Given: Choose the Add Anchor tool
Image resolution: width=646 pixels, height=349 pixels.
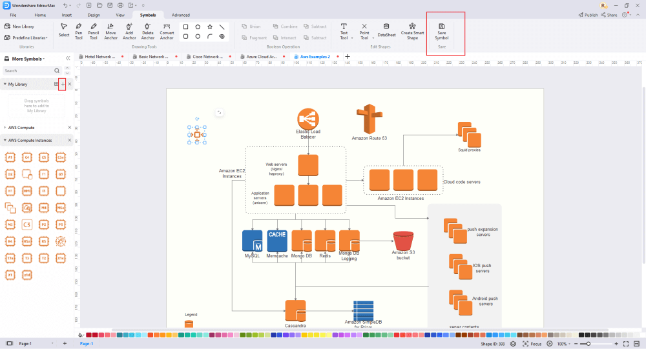Looking at the screenshot, I should click(x=129, y=31).
